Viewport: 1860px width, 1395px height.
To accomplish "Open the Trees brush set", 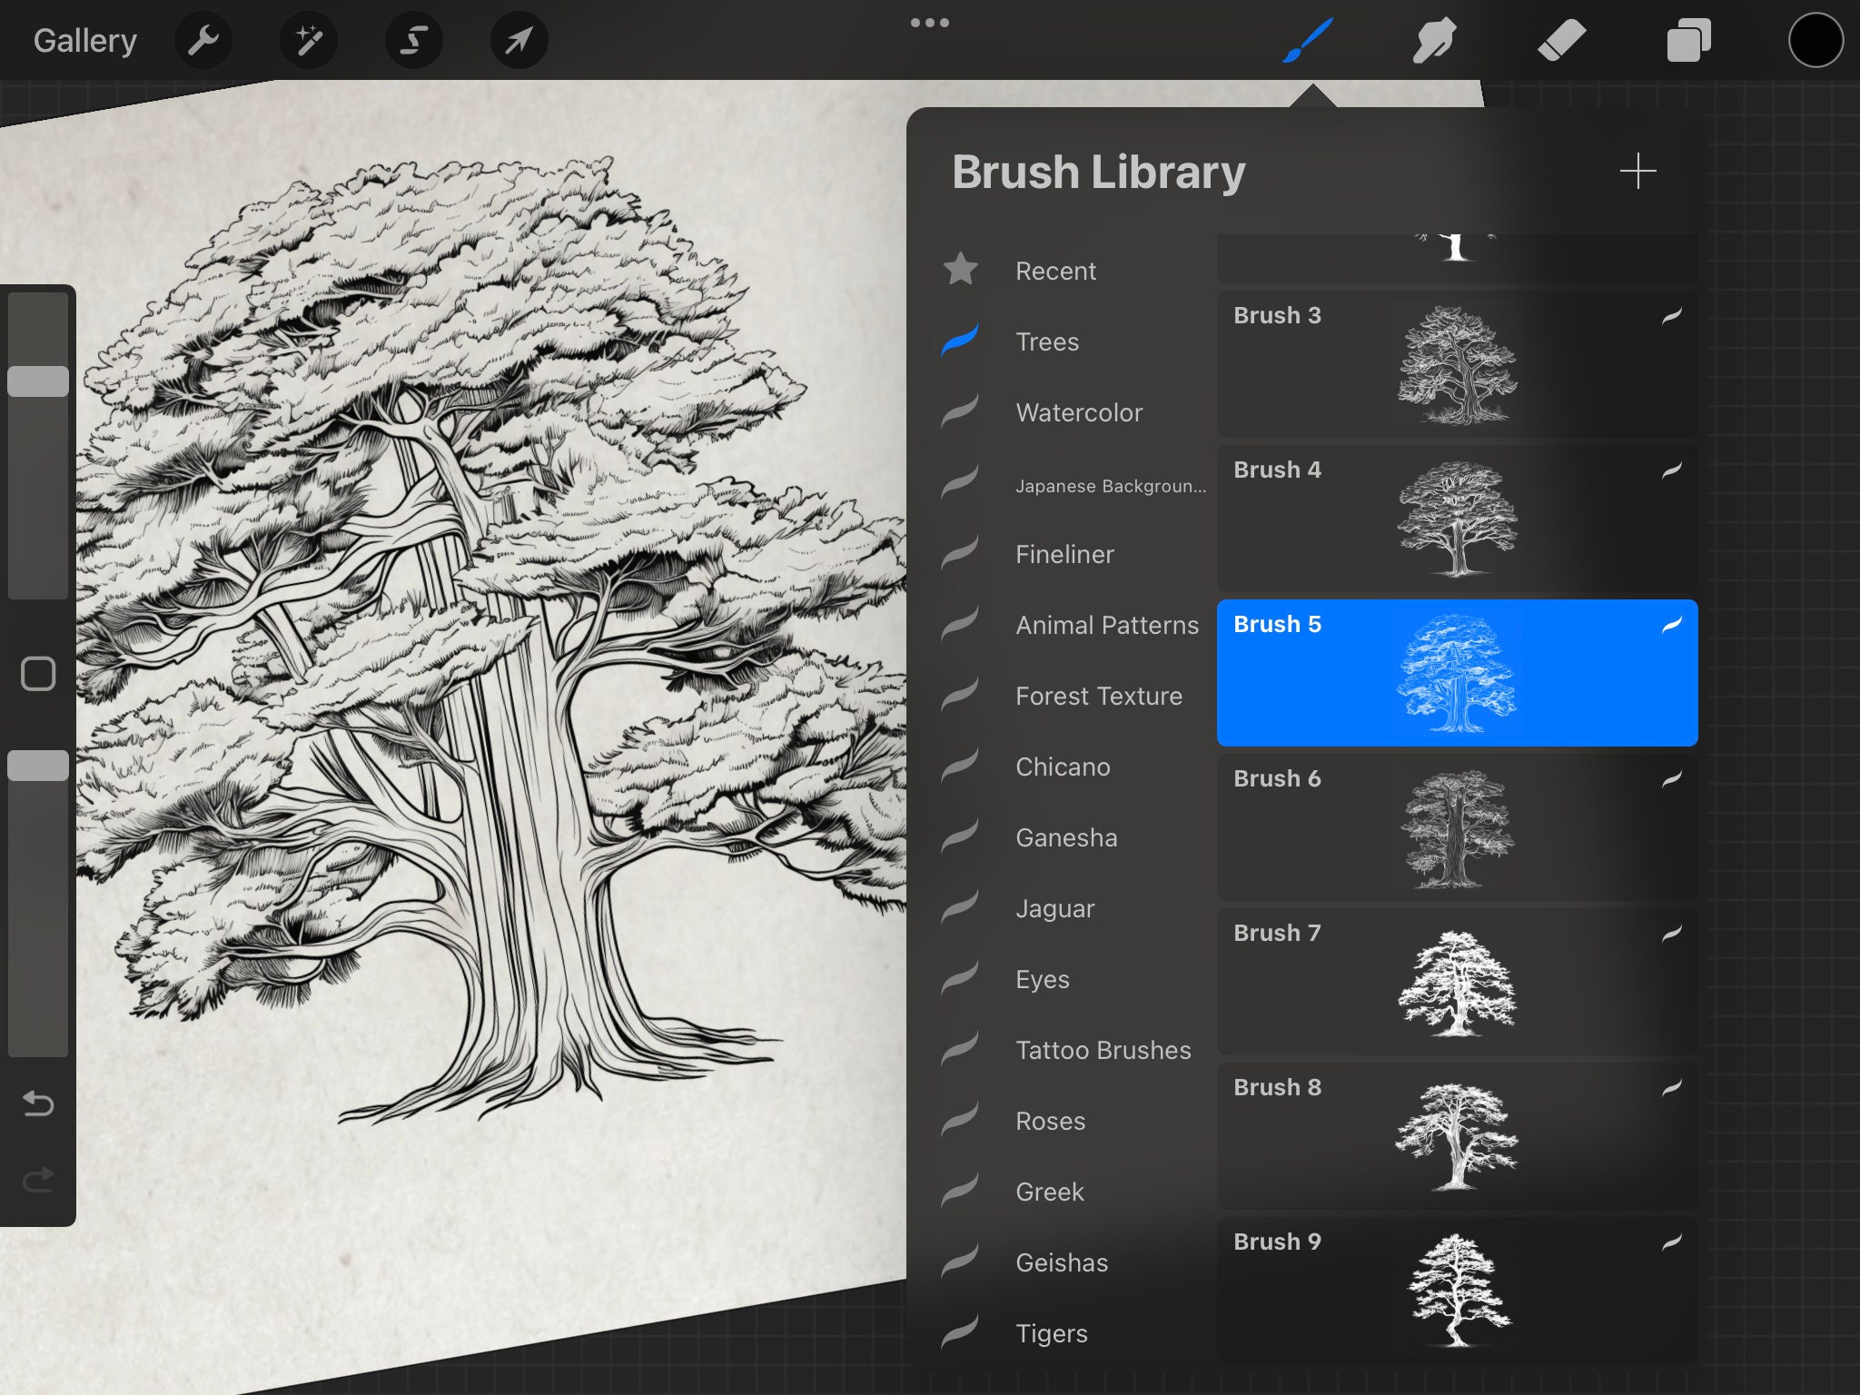I will [1074, 341].
